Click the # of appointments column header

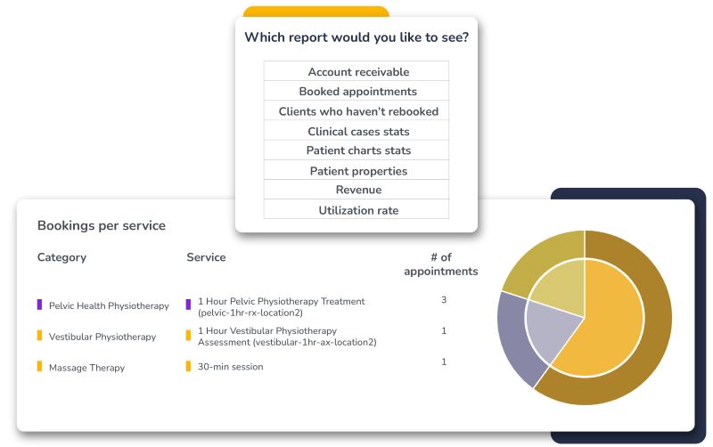[440, 264]
